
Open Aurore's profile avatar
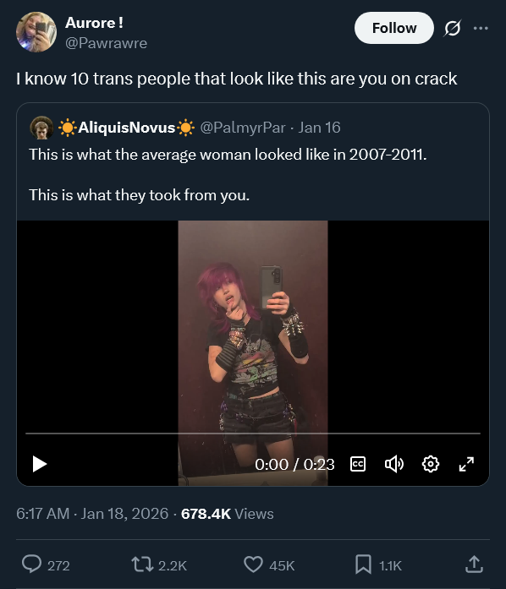tap(36, 32)
